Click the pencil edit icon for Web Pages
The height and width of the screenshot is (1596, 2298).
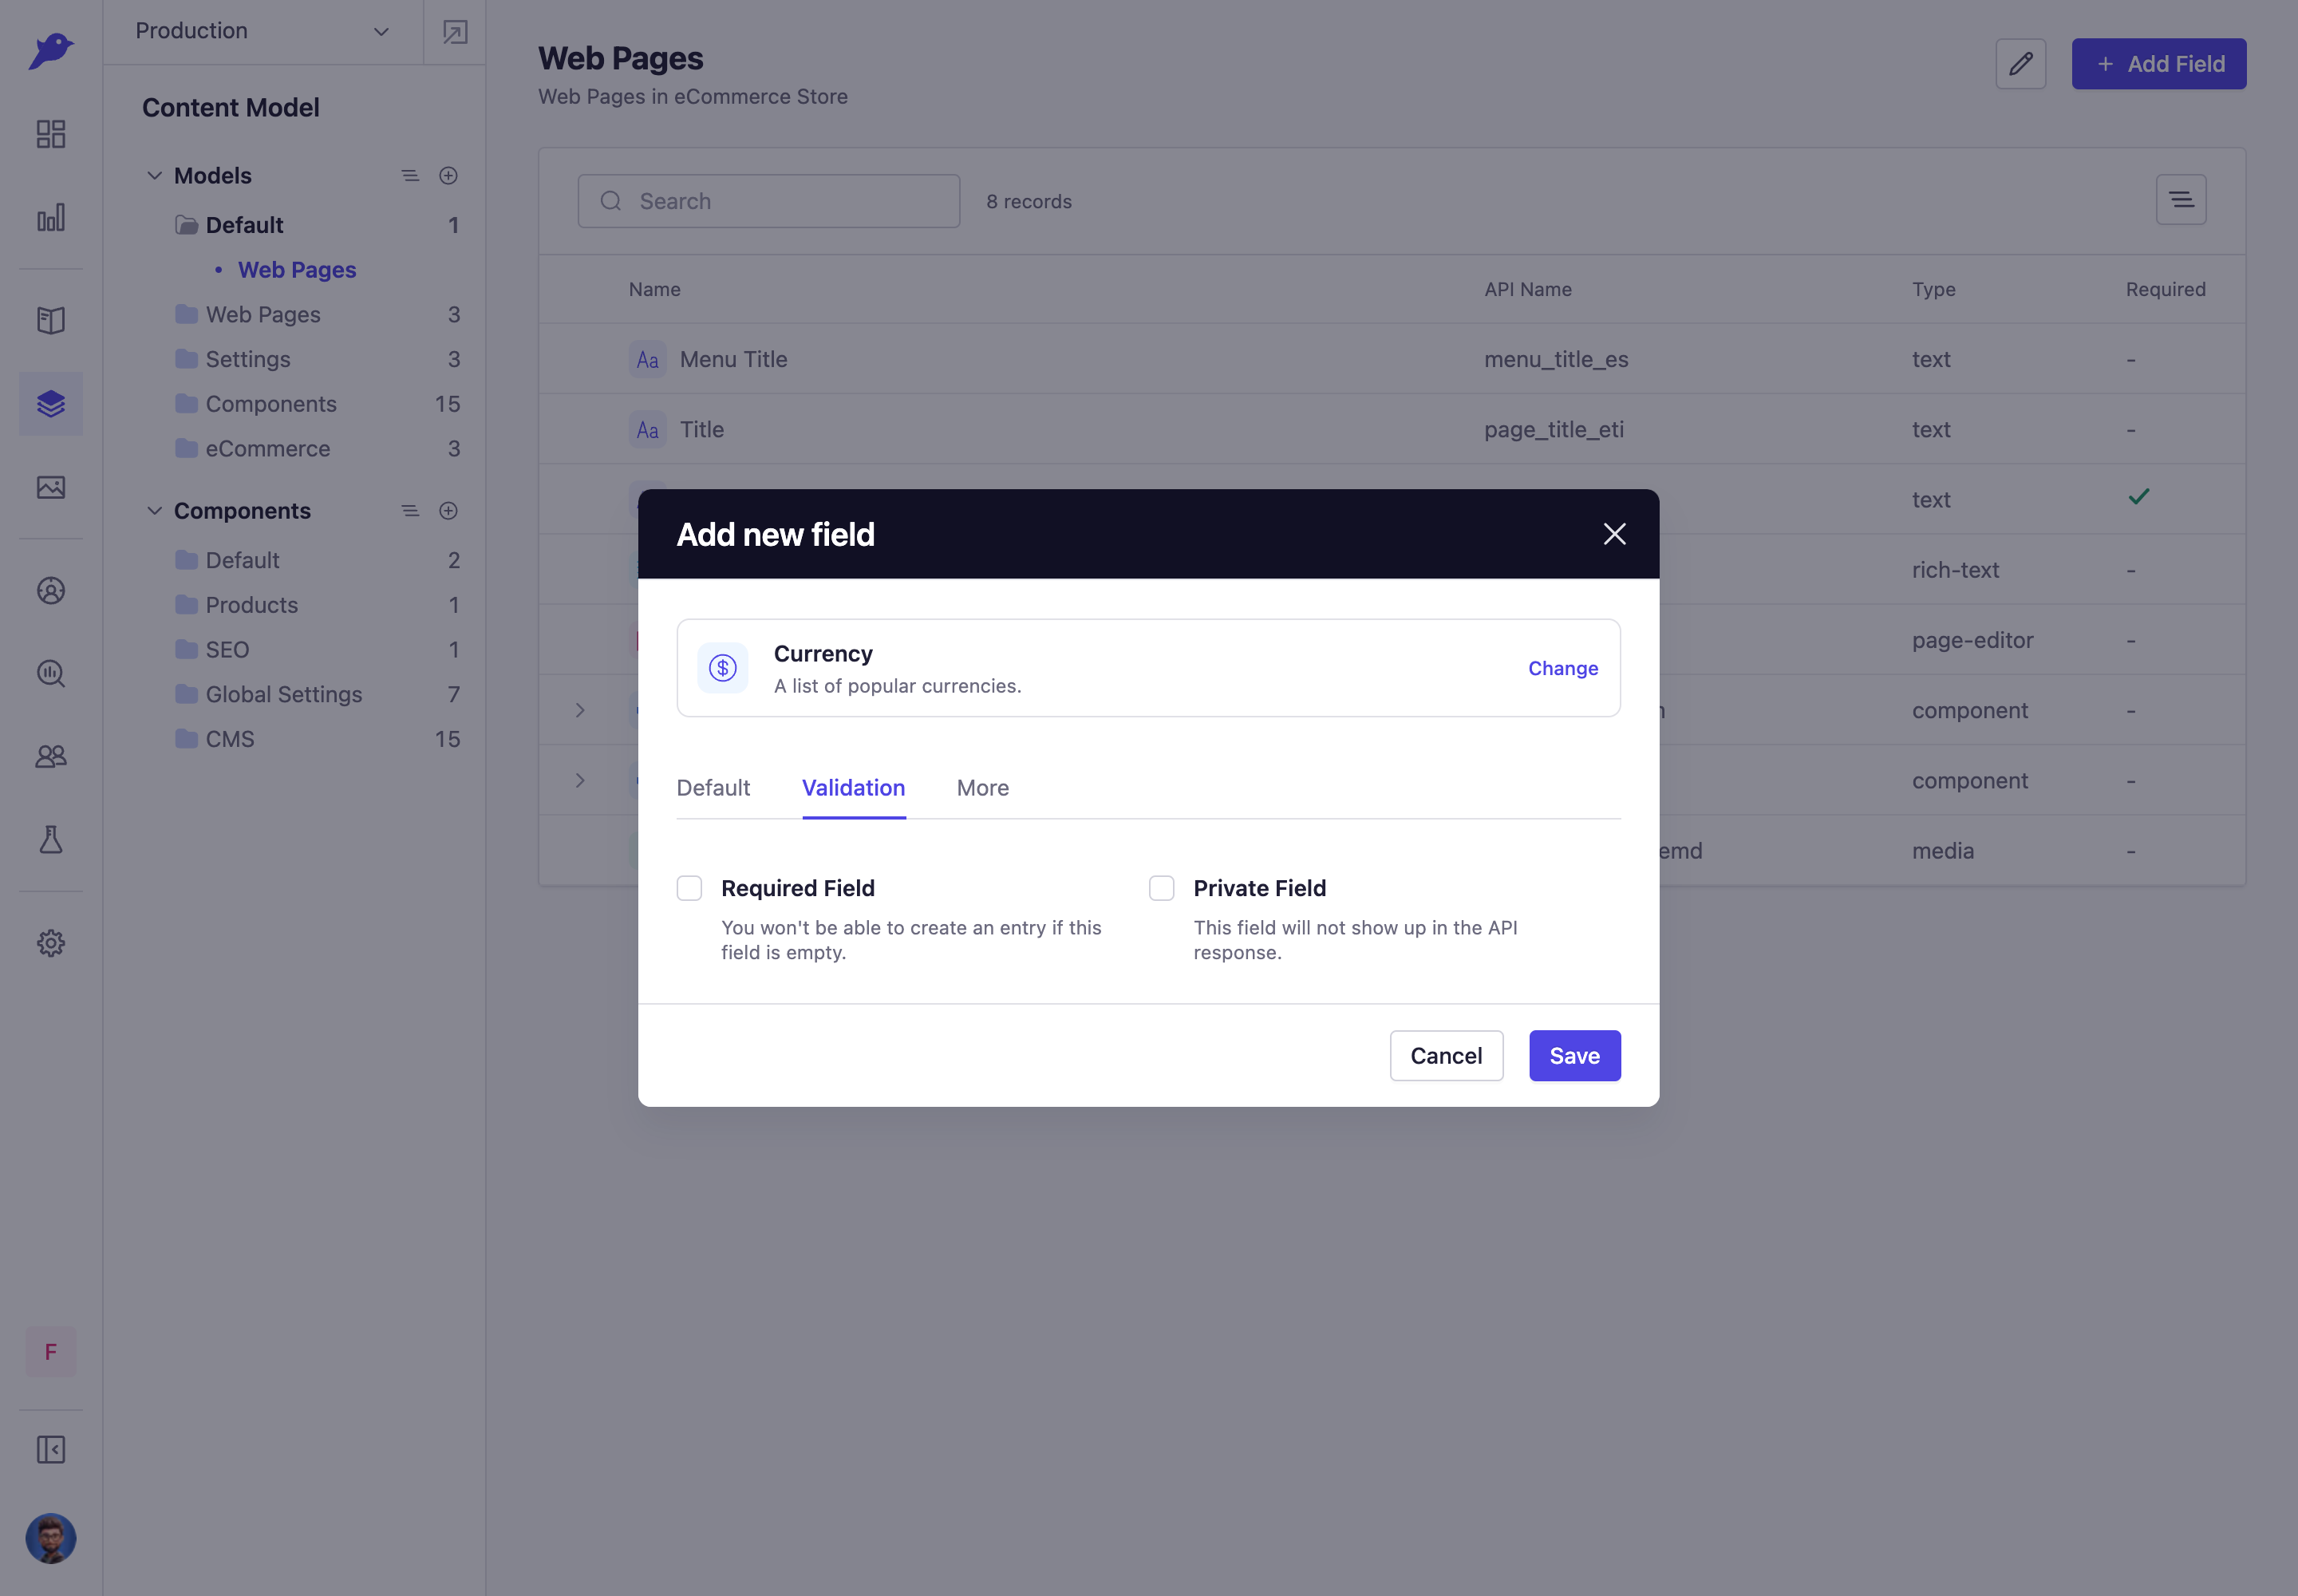[x=2020, y=64]
